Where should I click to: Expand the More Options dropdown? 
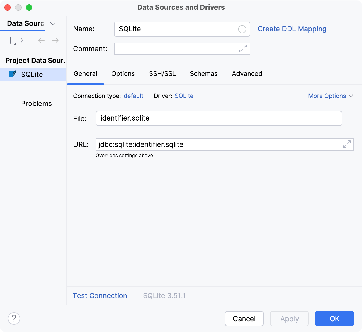click(330, 96)
